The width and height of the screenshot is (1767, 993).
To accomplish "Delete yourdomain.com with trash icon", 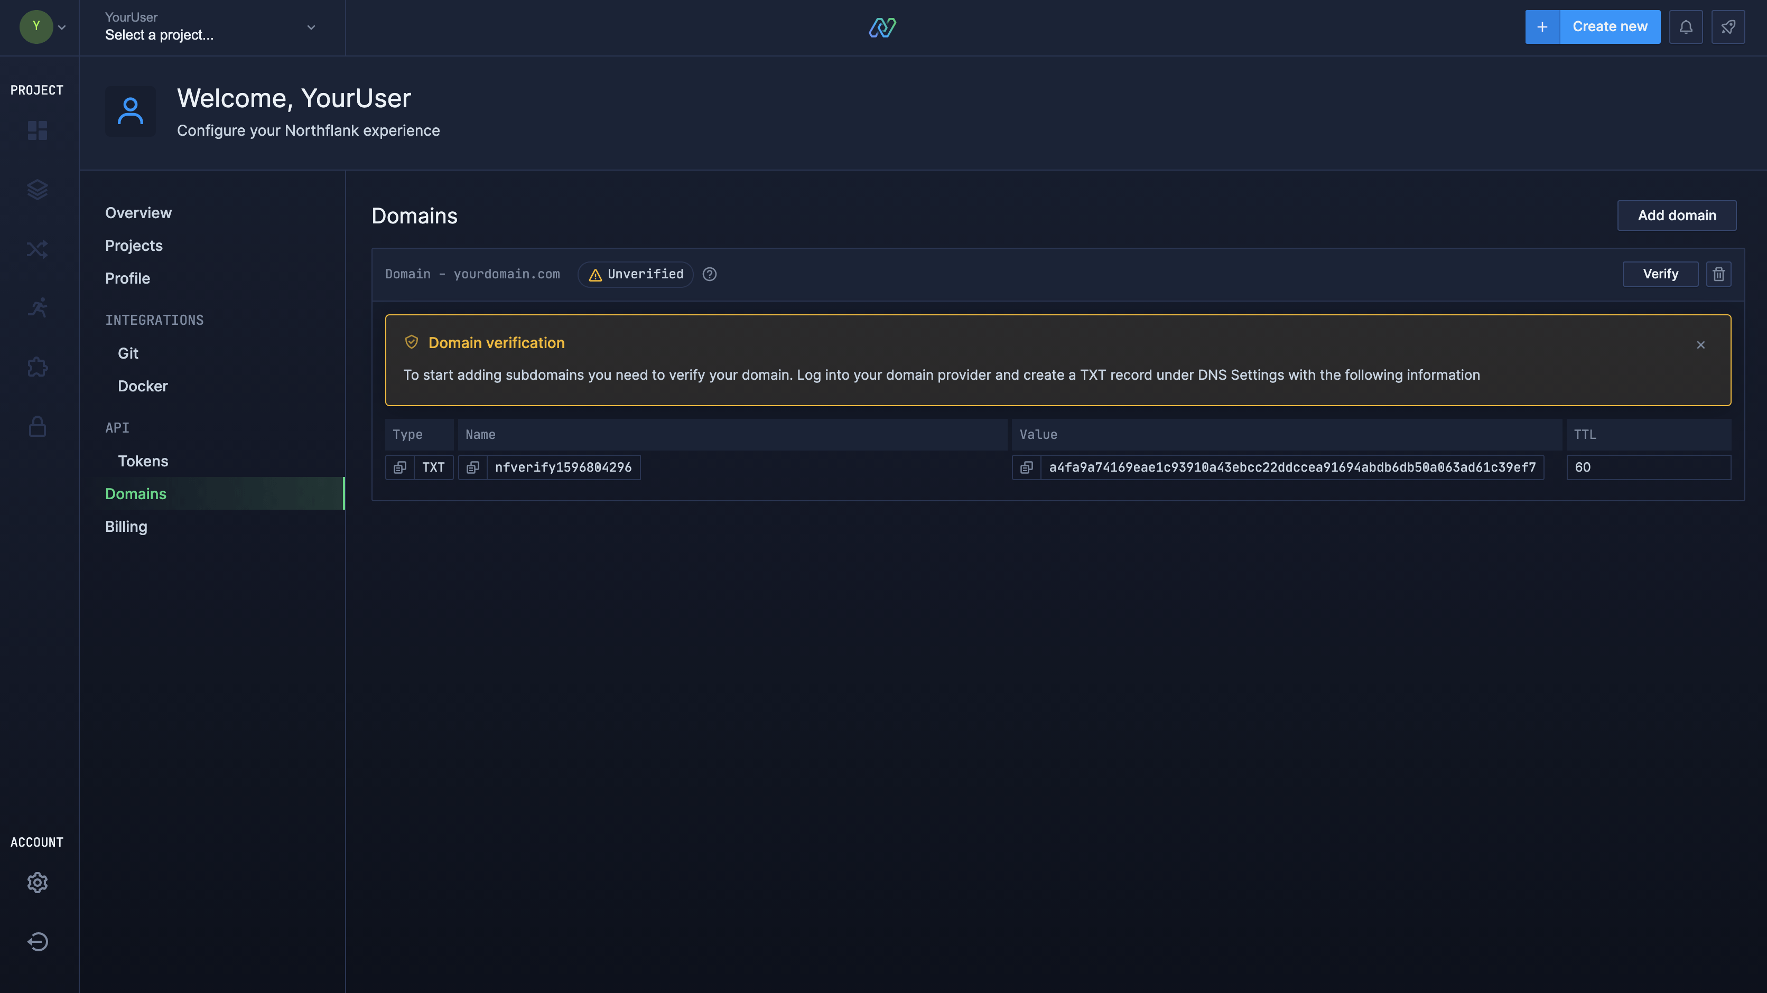I will click(1719, 274).
